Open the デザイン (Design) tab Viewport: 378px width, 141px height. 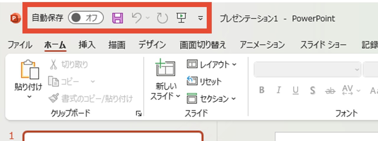(152, 45)
